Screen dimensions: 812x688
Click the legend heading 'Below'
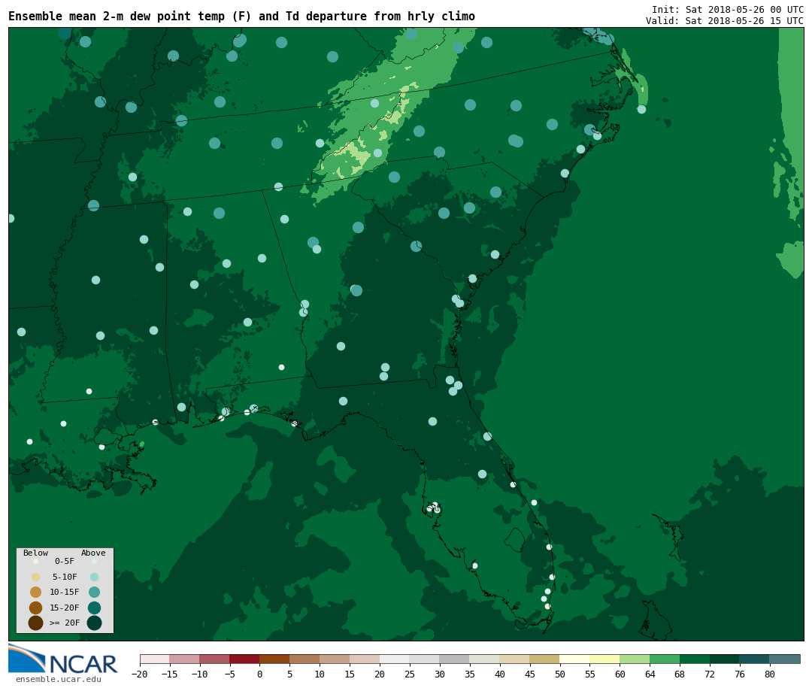(36, 553)
